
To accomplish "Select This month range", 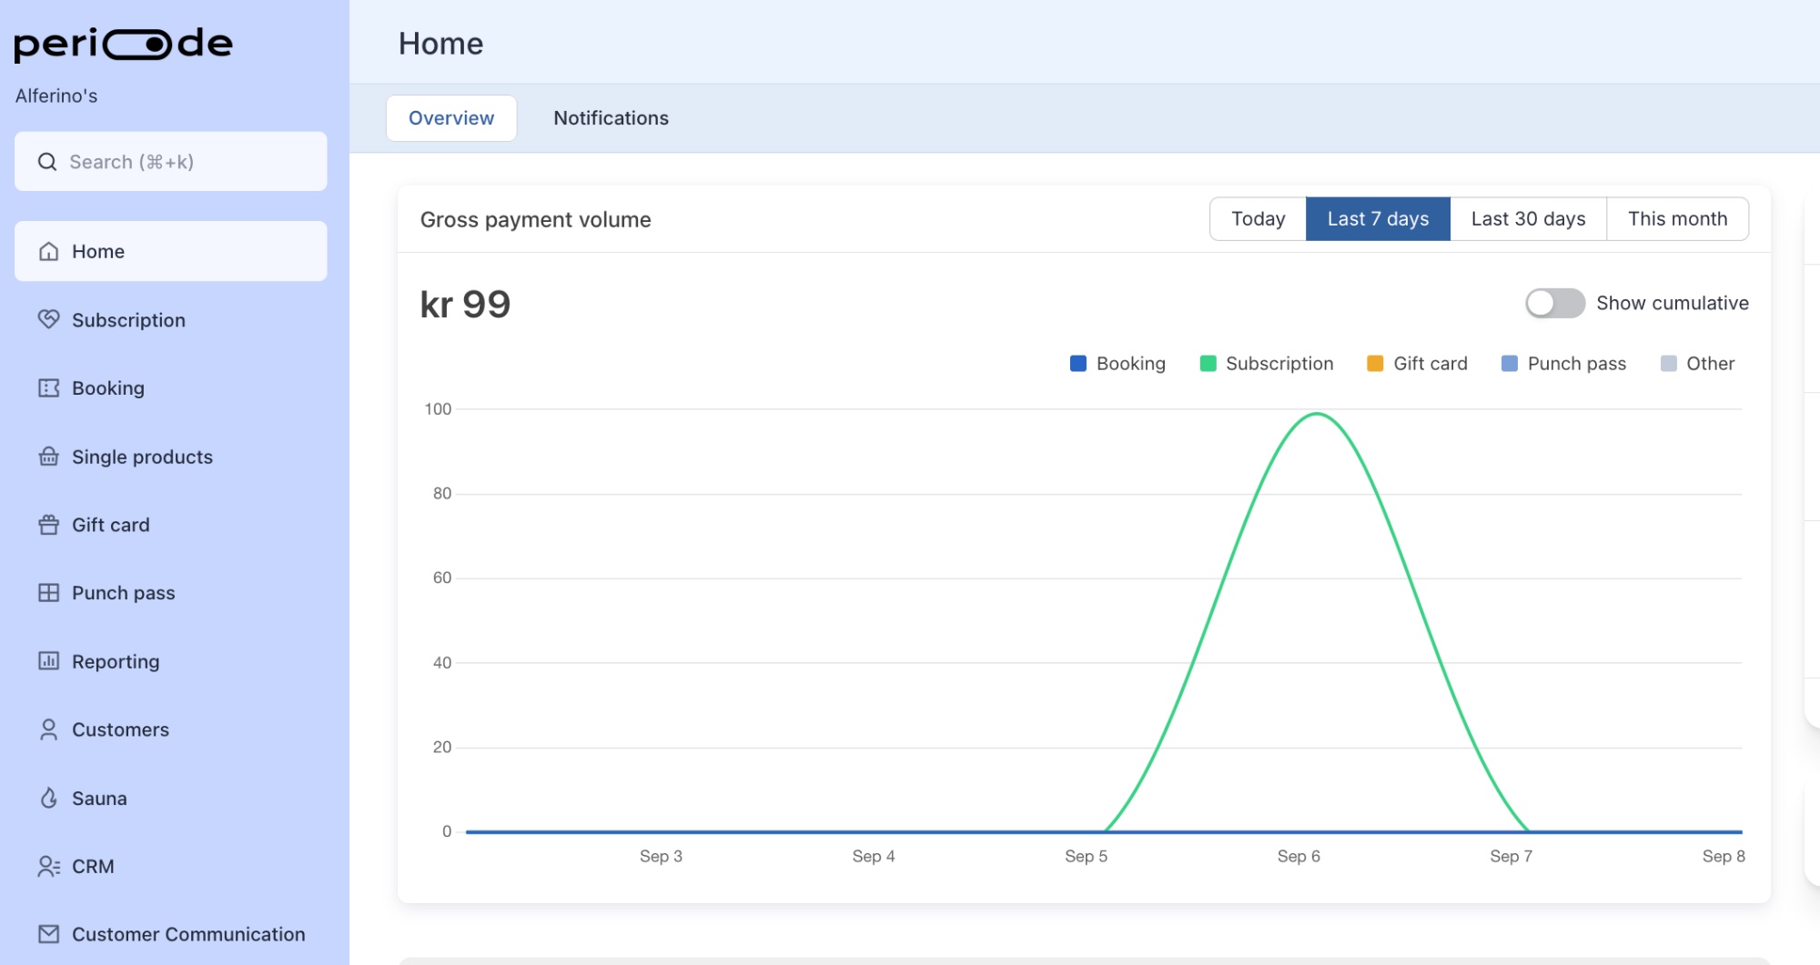I will click(1677, 219).
